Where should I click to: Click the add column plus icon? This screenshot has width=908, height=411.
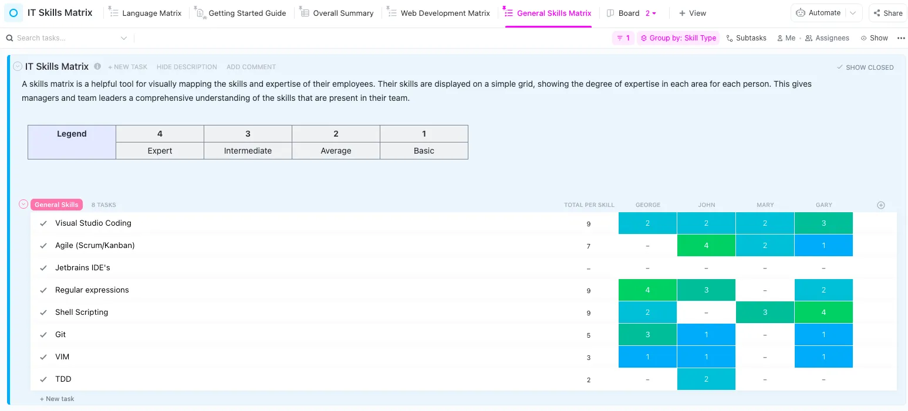tap(880, 205)
